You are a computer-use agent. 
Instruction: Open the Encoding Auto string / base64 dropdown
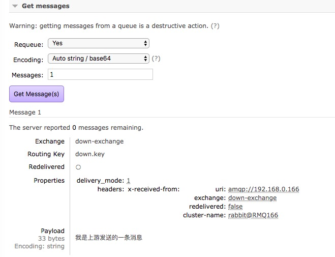tap(99, 59)
